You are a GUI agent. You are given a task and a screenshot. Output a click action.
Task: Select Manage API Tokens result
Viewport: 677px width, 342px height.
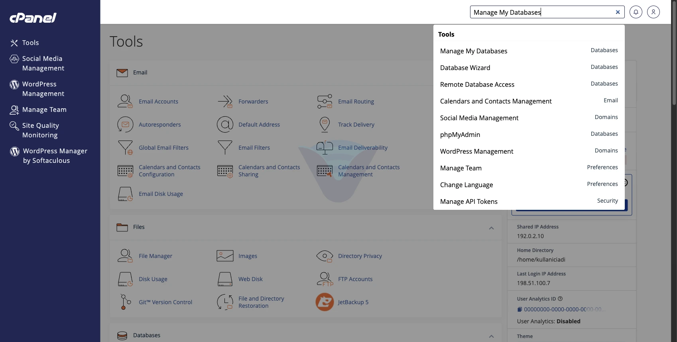click(x=529, y=201)
